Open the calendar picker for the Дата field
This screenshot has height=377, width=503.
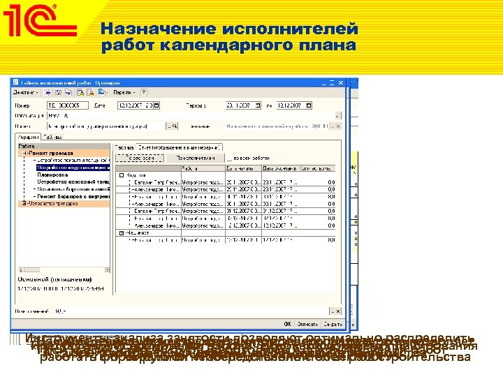156,105
